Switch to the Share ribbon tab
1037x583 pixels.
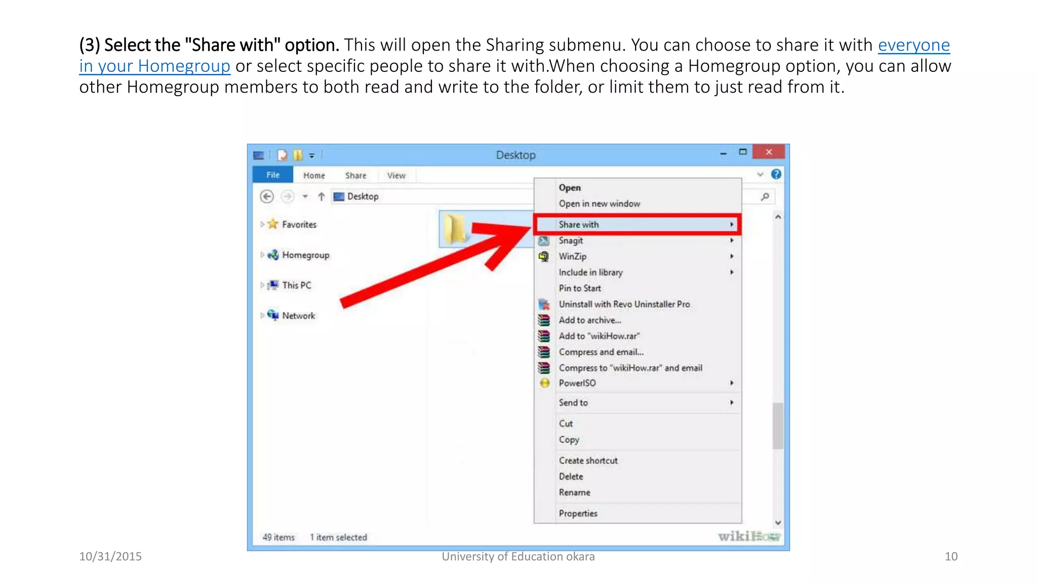point(355,175)
